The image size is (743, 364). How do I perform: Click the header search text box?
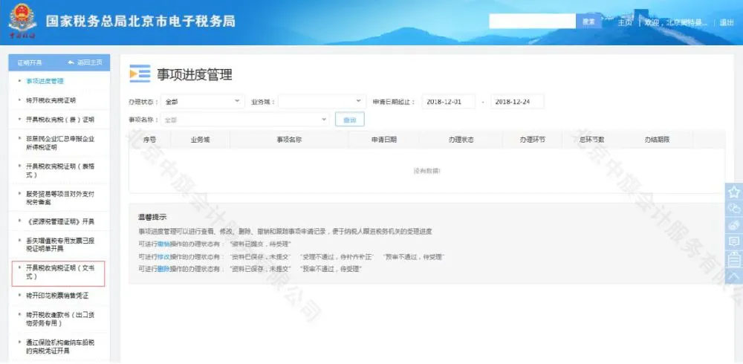pyautogui.click(x=533, y=22)
